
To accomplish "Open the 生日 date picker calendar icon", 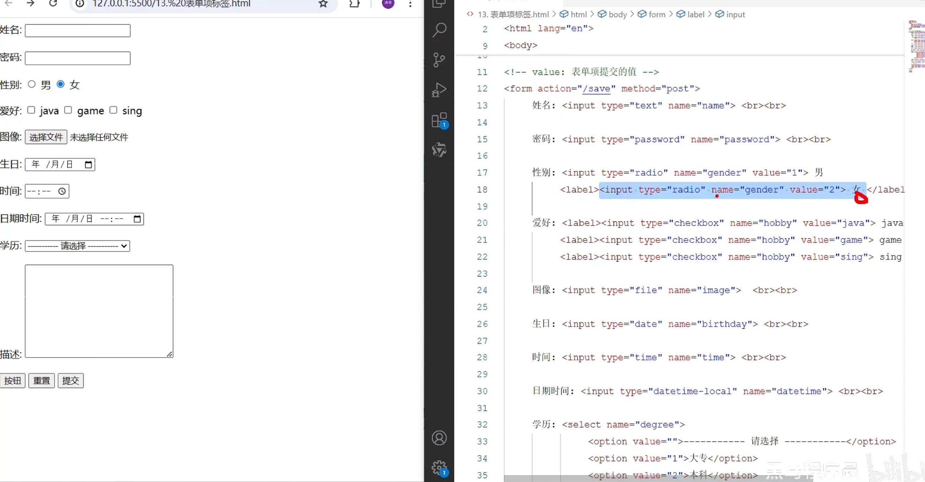I will coord(88,164).
